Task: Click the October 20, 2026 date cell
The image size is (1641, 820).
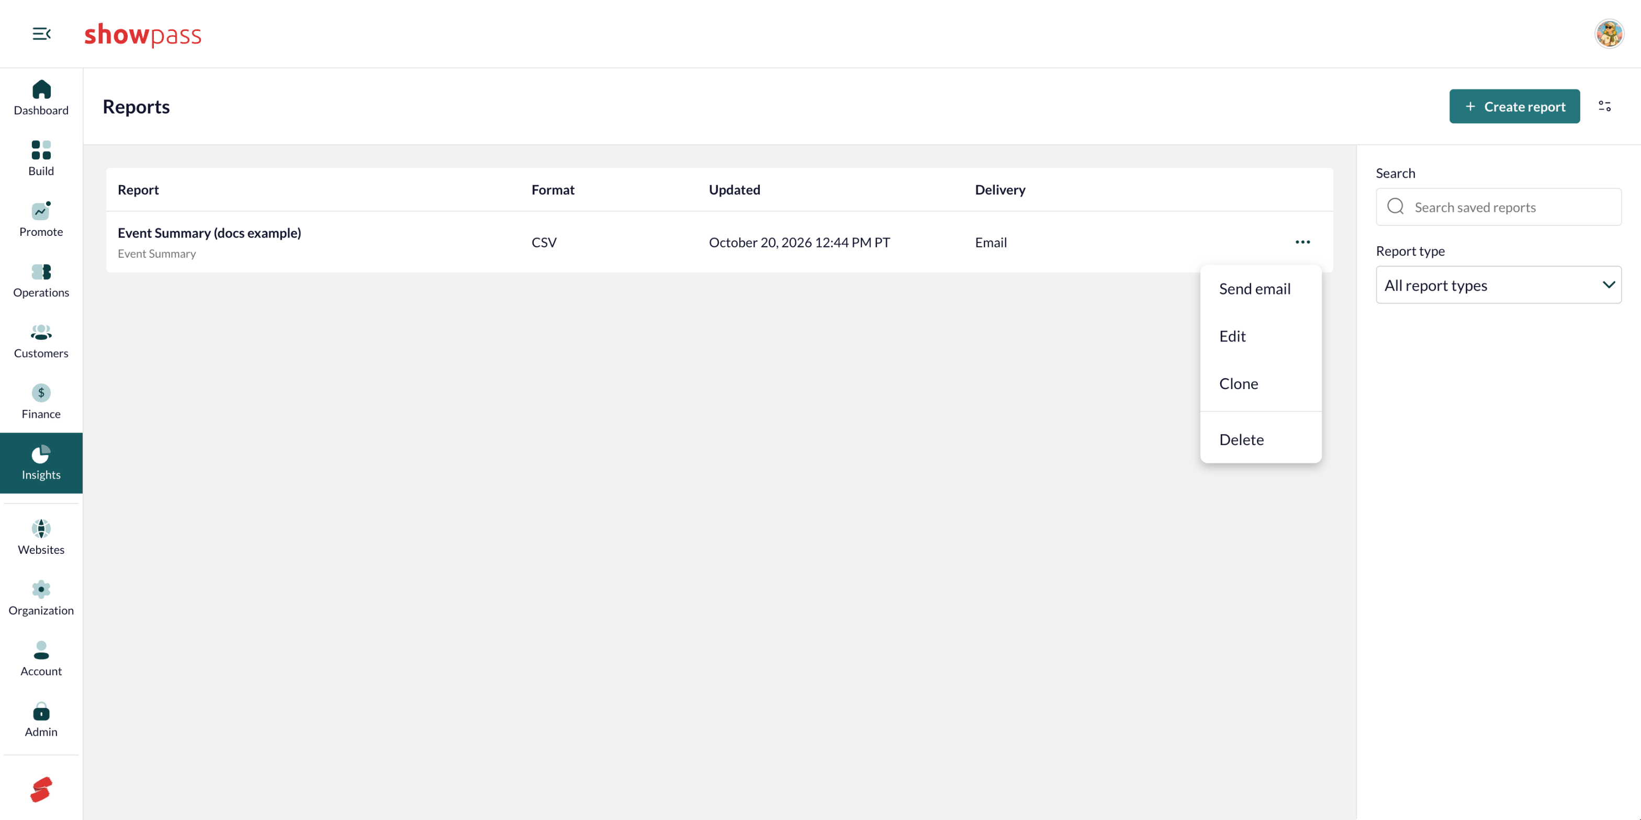Action: 800,243
